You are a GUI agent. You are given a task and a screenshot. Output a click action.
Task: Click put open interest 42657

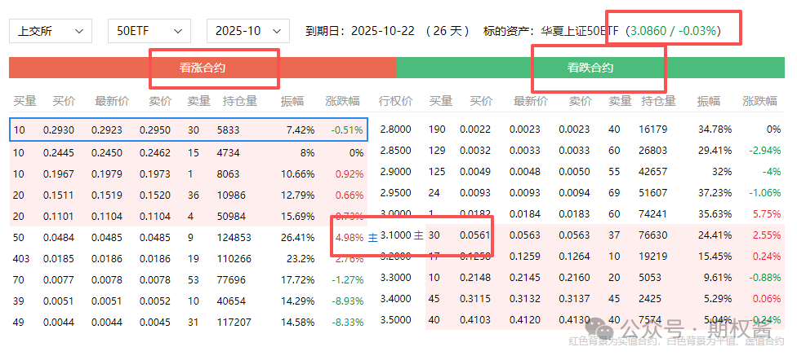click(x=654, y=171)
